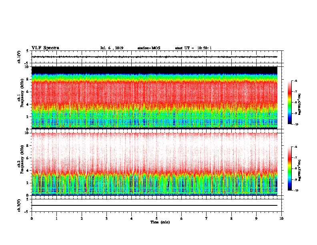Screen dimensions: 317x245
Task: Click the "0" tick label on time axis
Action: coord(32,218)
